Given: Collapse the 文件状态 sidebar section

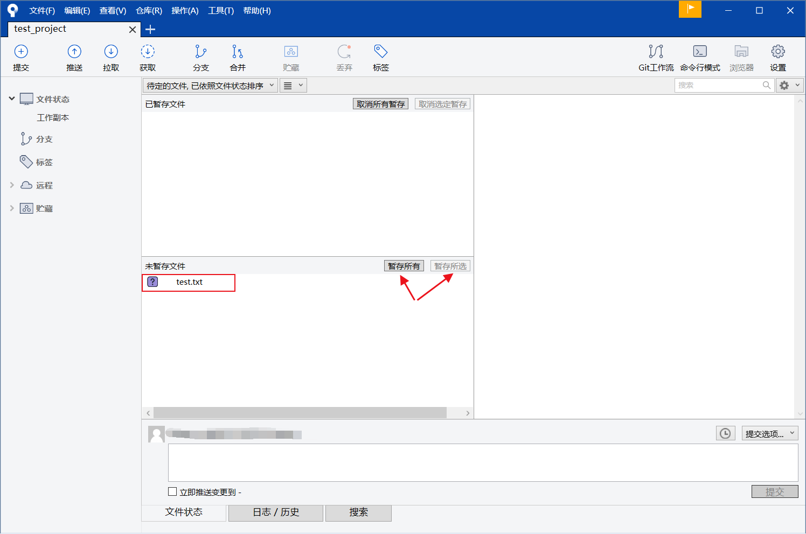Looking at the screenshot, I should [x=12, y=99].
